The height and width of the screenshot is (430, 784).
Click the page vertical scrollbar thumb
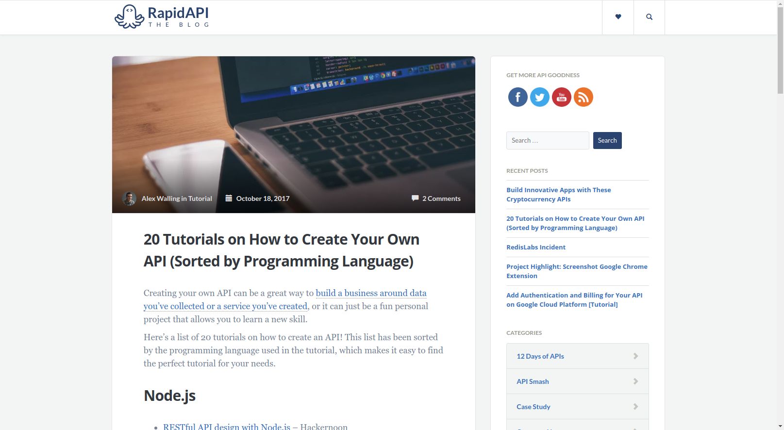click(780, 50)
